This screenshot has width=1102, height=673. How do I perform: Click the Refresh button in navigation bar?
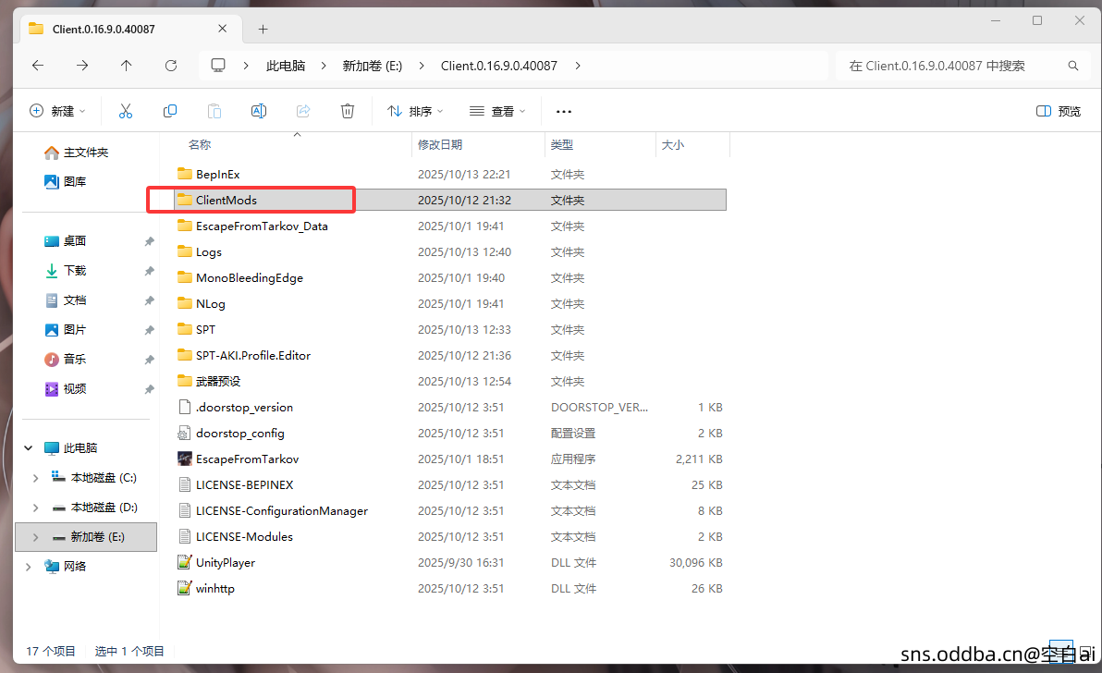point(171,66)
